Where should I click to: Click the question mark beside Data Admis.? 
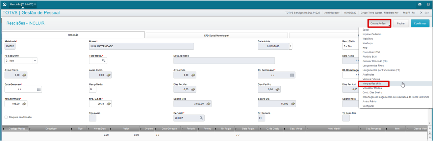point(290,46)
